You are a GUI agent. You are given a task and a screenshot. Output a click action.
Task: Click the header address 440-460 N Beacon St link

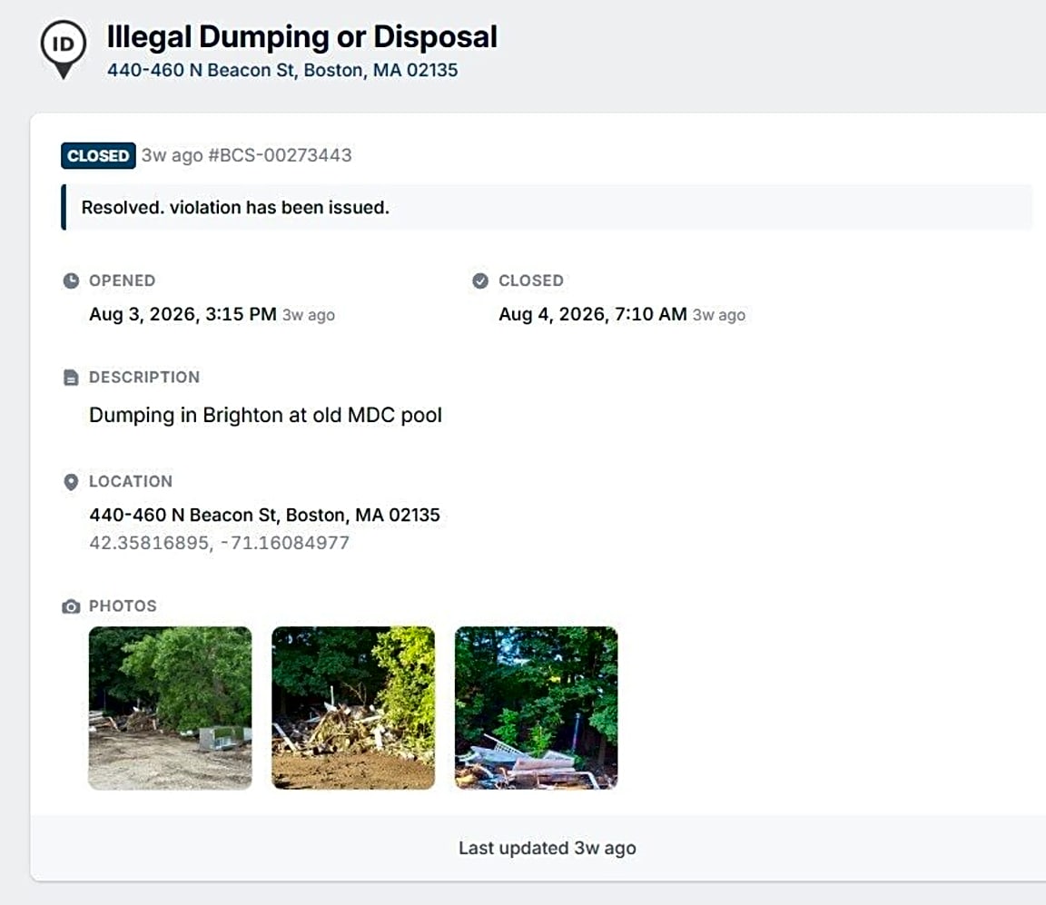(282, 70)
